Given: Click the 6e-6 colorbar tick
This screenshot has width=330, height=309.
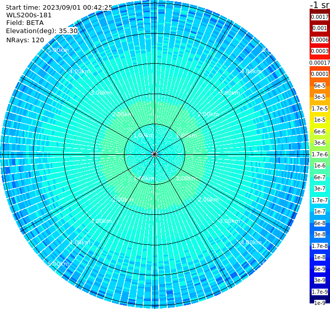Looking at the screenshot, I should [x=320, y=131].
